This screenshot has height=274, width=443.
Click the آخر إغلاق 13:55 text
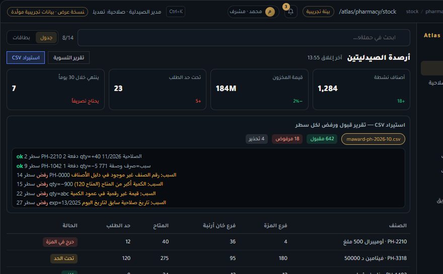tap(325, 58)
